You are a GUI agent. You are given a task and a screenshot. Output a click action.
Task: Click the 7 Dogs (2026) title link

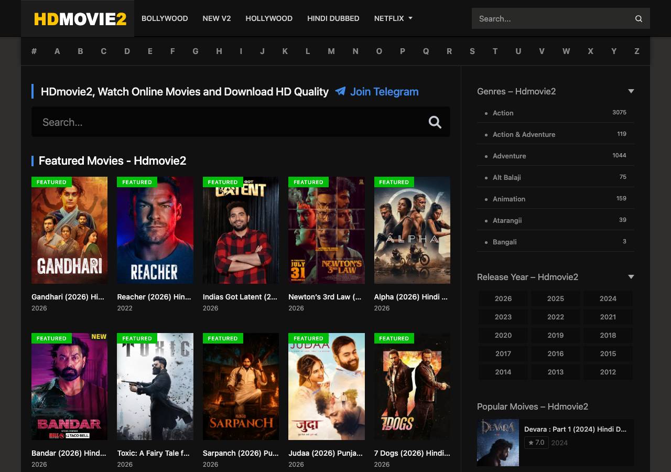pos(412,453)
